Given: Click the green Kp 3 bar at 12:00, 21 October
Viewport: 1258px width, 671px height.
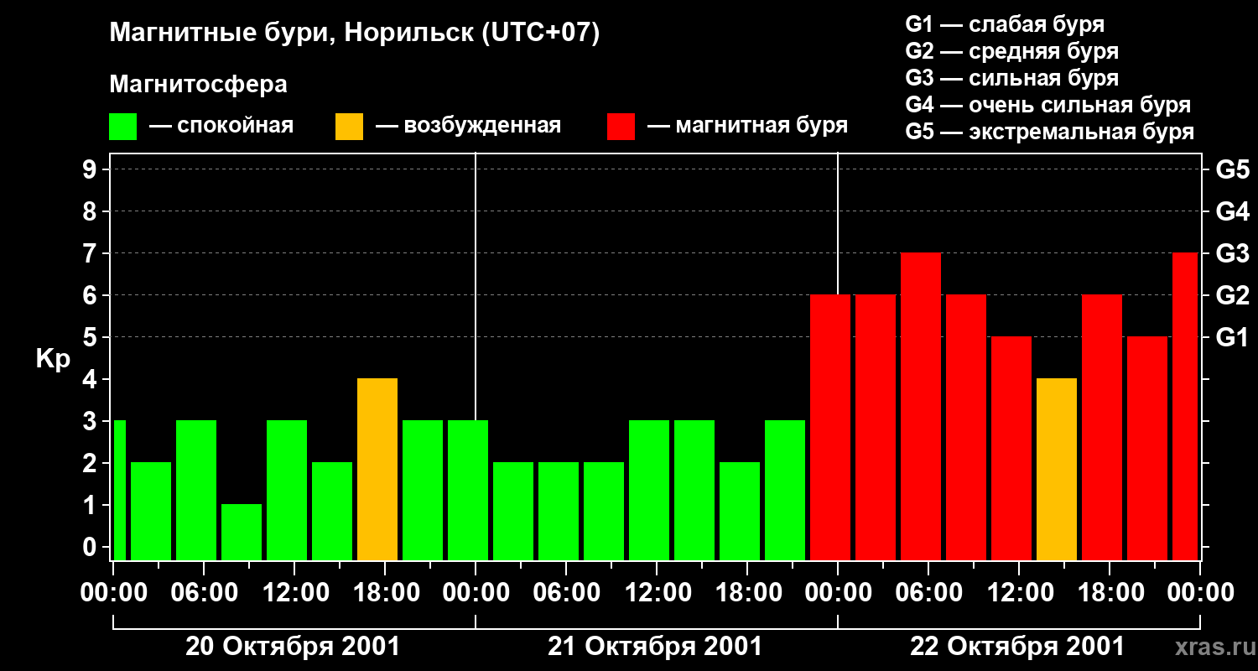Looking at the screenshot, I should pyautogui.click(x=649, y=490).
